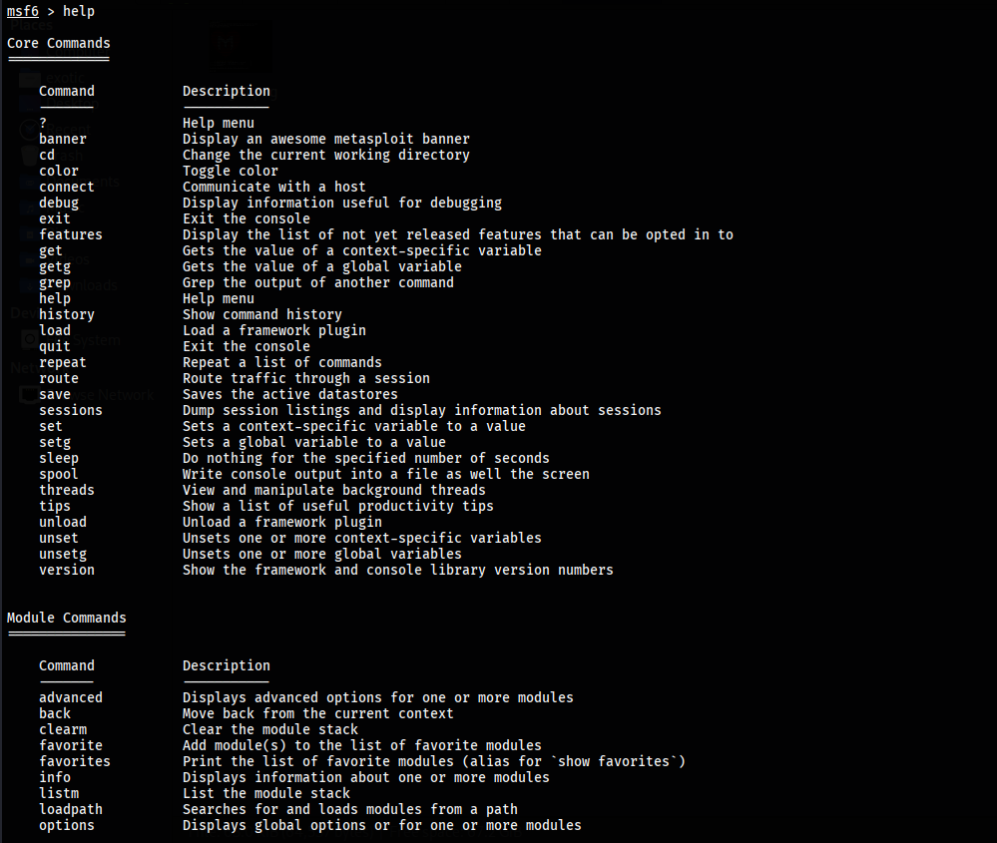Click the 'connect' command name

pos(67,187)
